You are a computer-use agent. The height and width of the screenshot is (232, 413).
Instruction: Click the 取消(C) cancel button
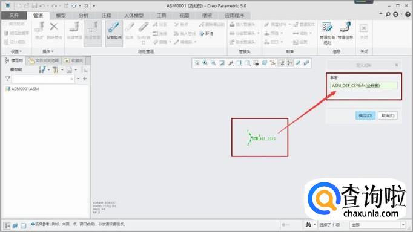coord(388,115)
